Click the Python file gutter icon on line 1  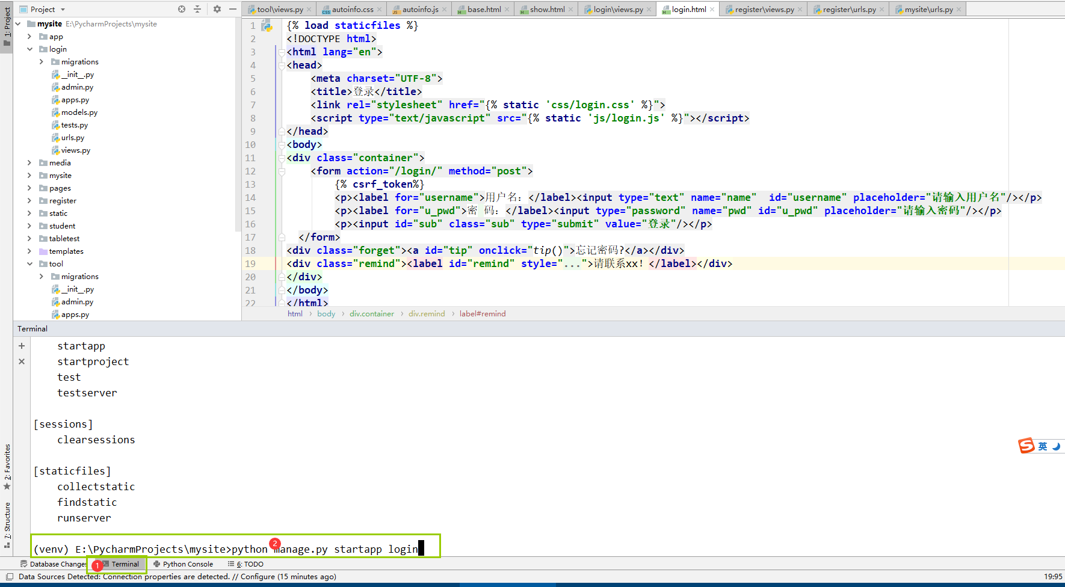[x=267, y=26]
